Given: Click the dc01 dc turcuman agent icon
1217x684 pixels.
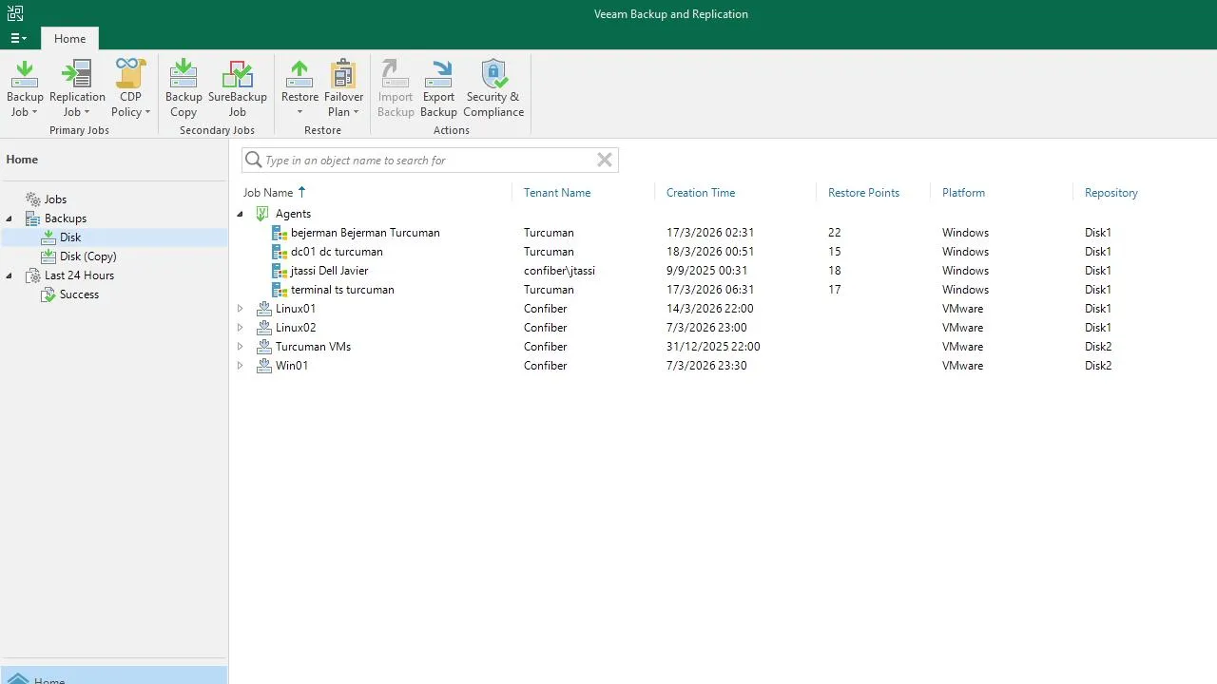Looking at the screenshot, I should point(280,252).
